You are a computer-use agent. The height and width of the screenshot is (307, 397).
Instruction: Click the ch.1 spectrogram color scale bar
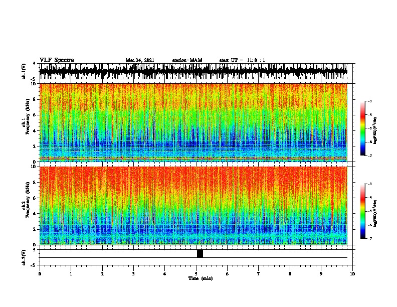pos(363,128)
